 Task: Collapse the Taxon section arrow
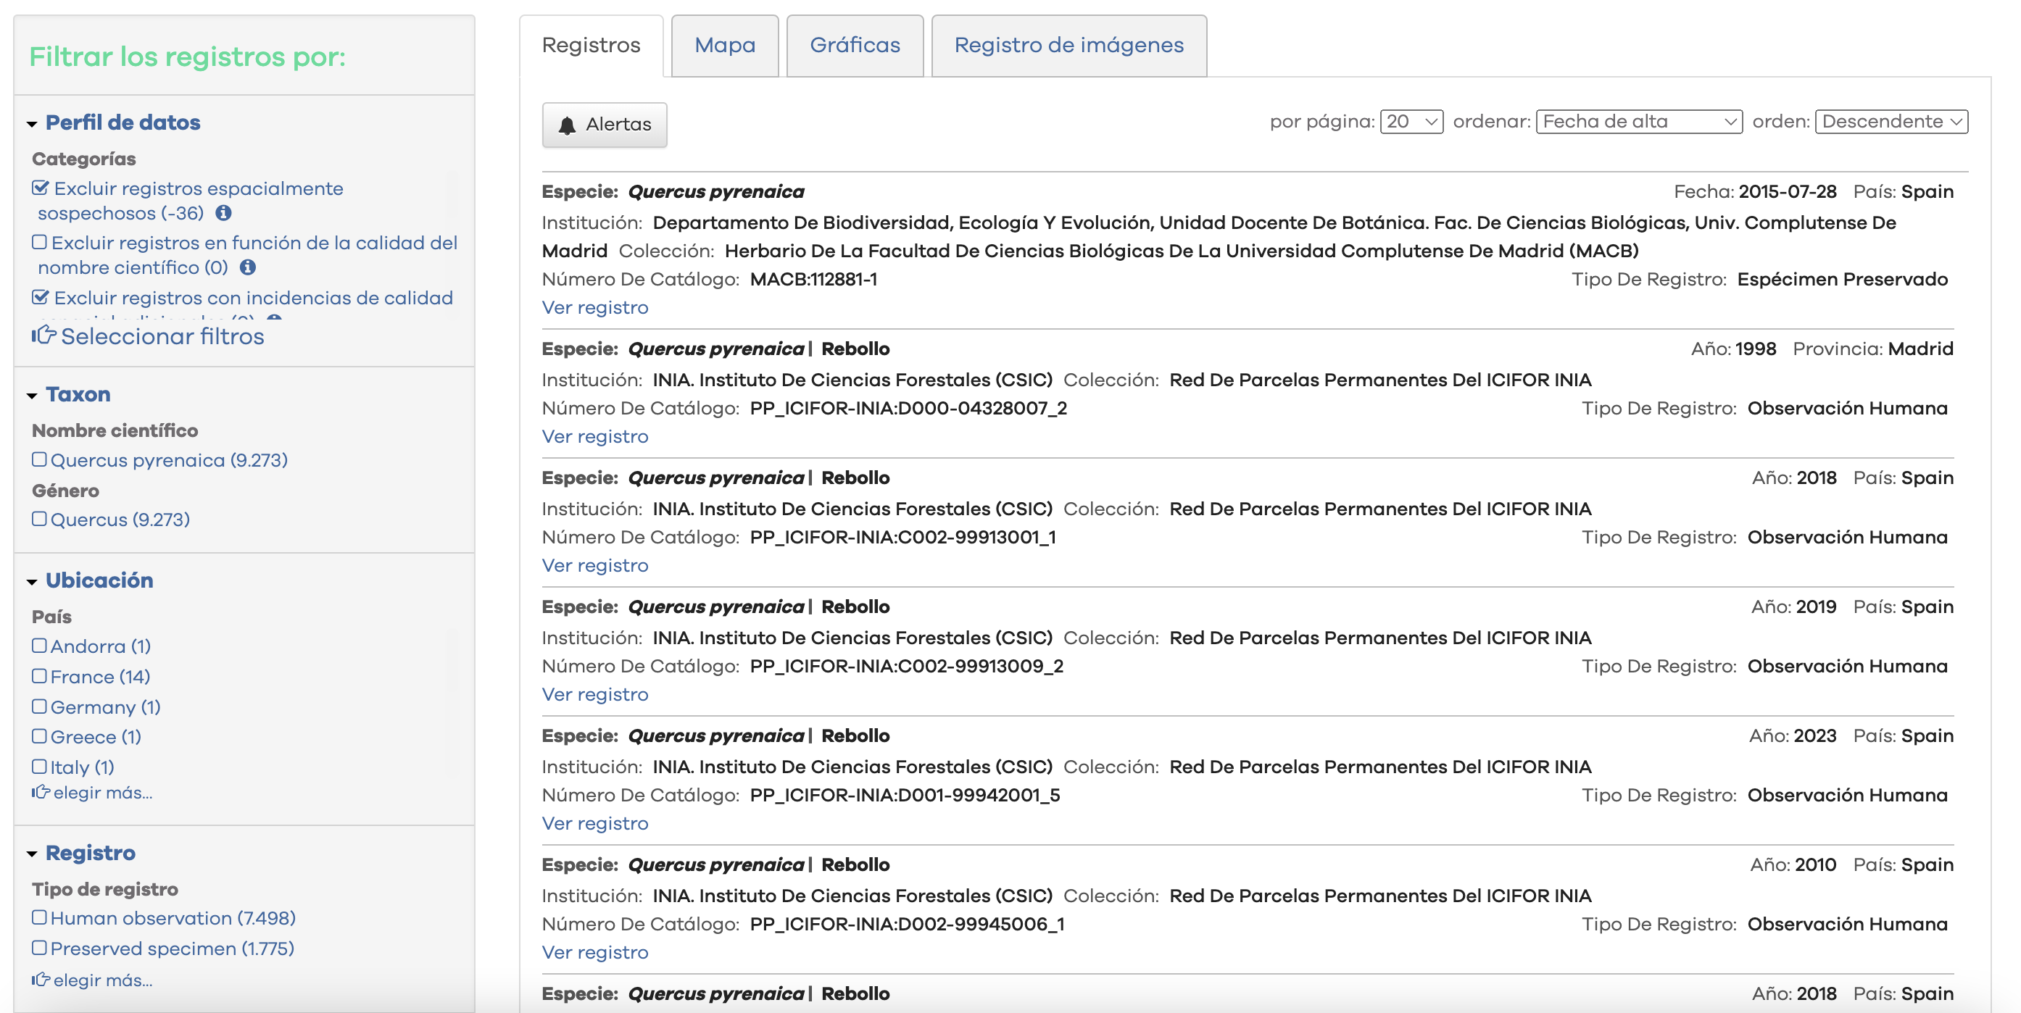tap(32, 395)
